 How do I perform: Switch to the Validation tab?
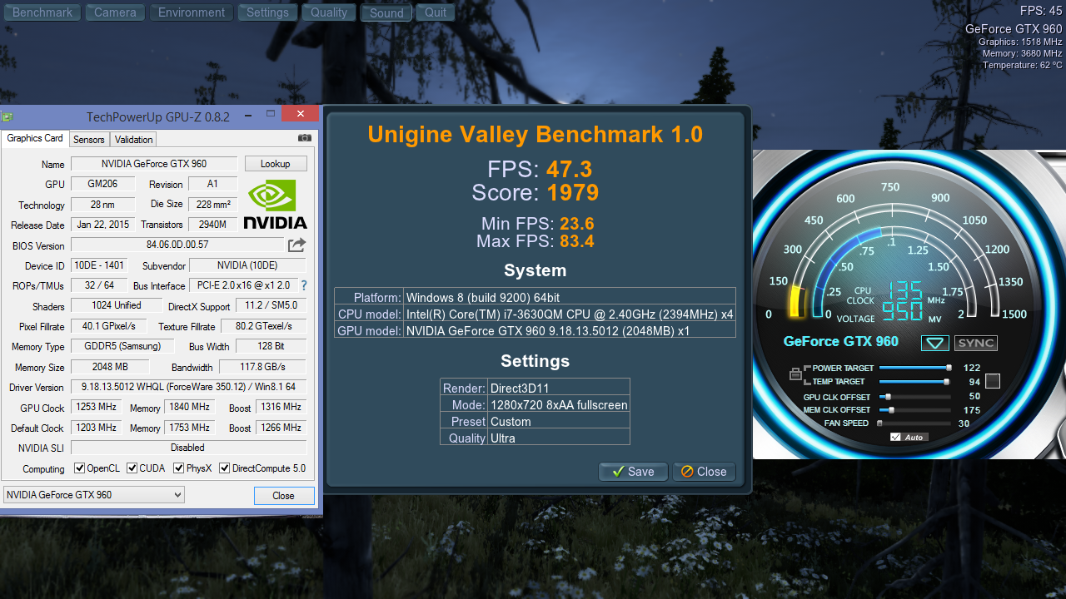133,139
